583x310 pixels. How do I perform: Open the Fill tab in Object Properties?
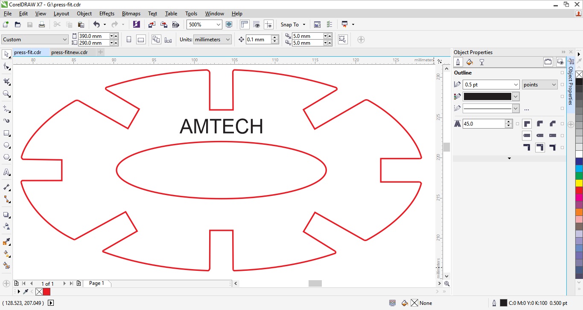(469, 62)
